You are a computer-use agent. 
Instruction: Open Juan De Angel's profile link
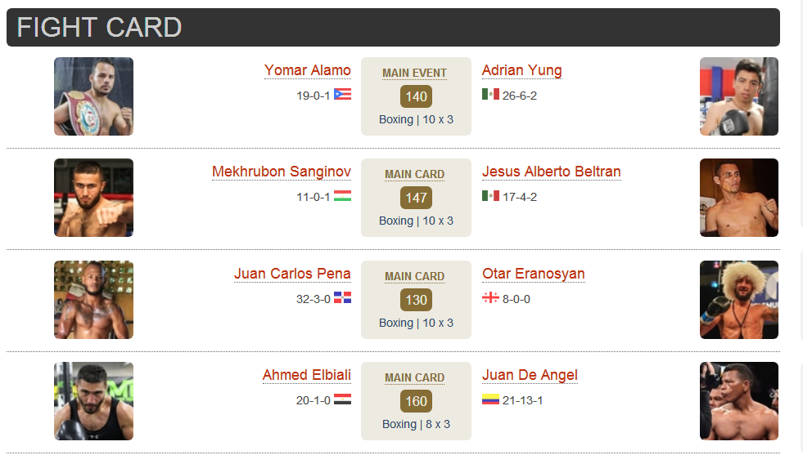[x=530, y=375]
